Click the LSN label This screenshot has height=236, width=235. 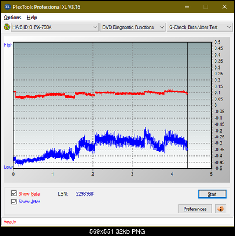coord(63,194)
